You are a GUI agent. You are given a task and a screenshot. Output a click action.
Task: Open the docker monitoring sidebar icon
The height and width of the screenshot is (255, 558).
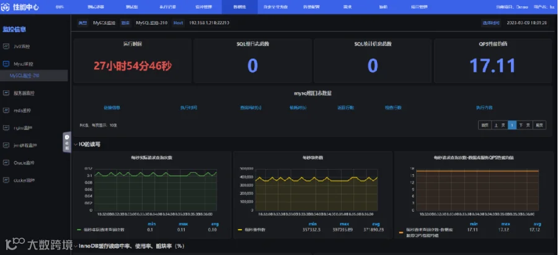(x=6, y=180)
